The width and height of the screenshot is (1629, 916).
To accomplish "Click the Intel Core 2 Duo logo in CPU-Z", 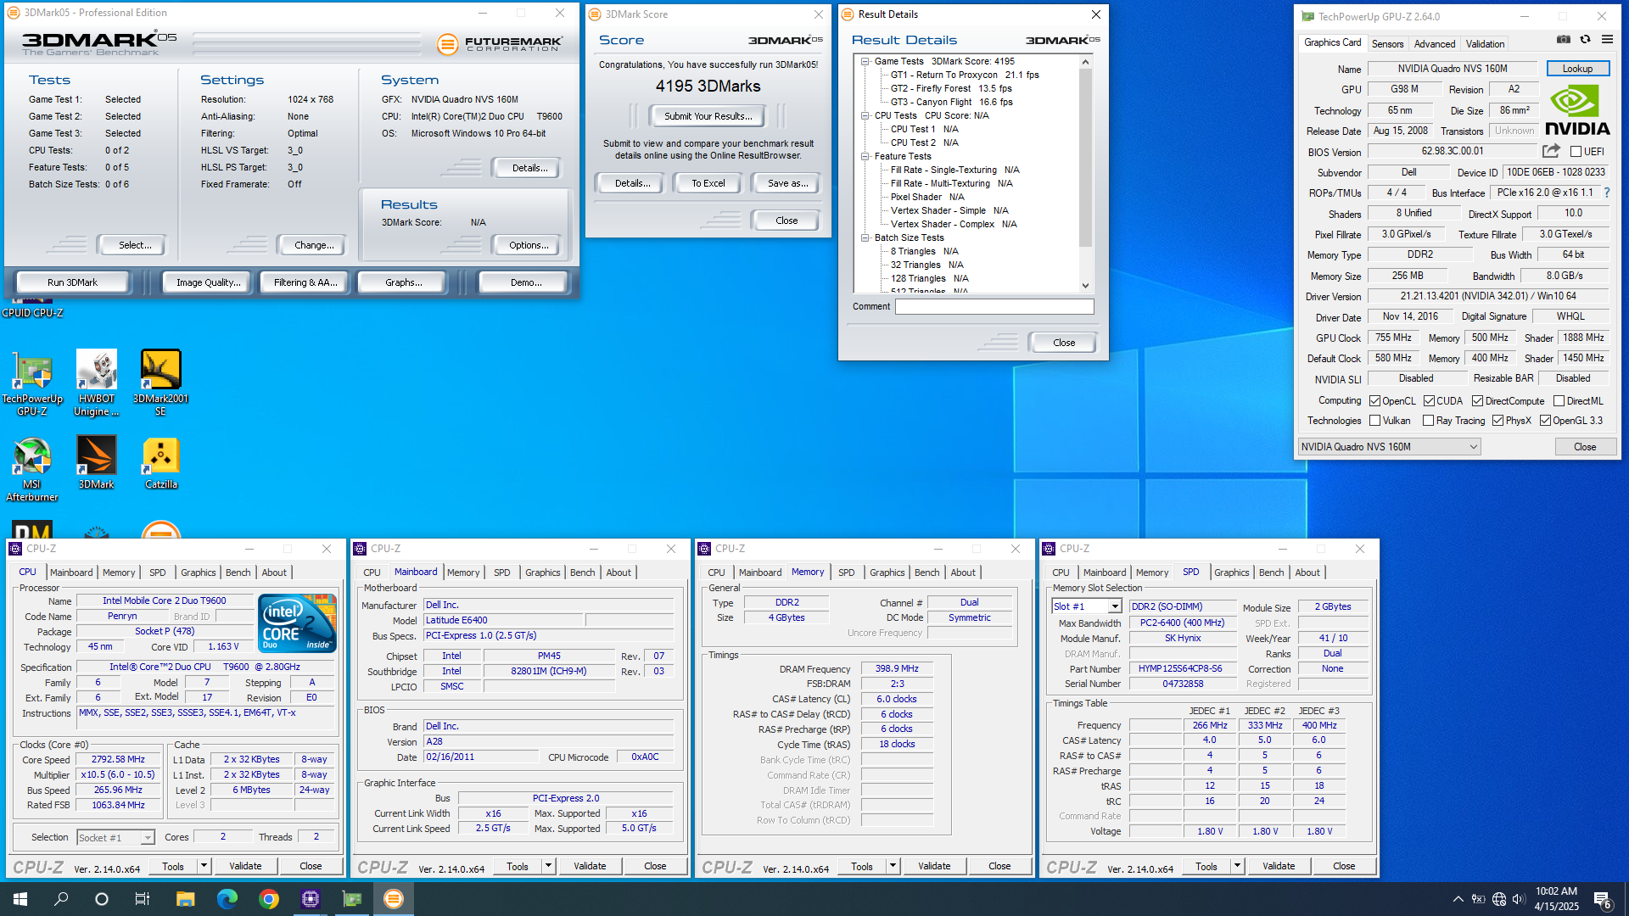I will click(x=298, y=623).
